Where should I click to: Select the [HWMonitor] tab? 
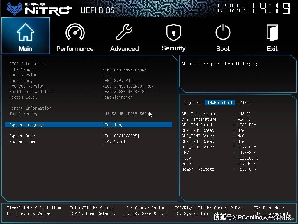(220, 103)
